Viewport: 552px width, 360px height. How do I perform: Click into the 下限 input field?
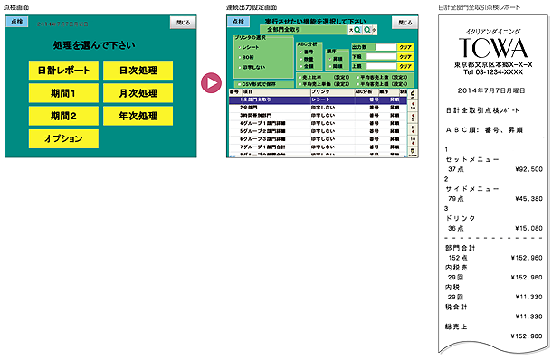tap(381, 57)
